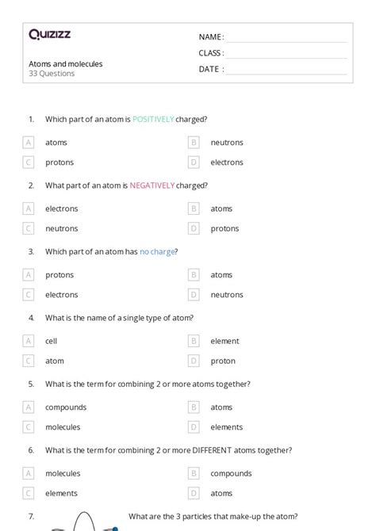Click the pink NEGATIVELY word

point(152,185)
